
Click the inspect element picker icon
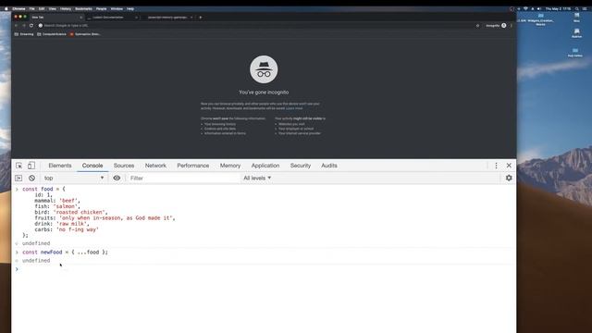point(18,166)
